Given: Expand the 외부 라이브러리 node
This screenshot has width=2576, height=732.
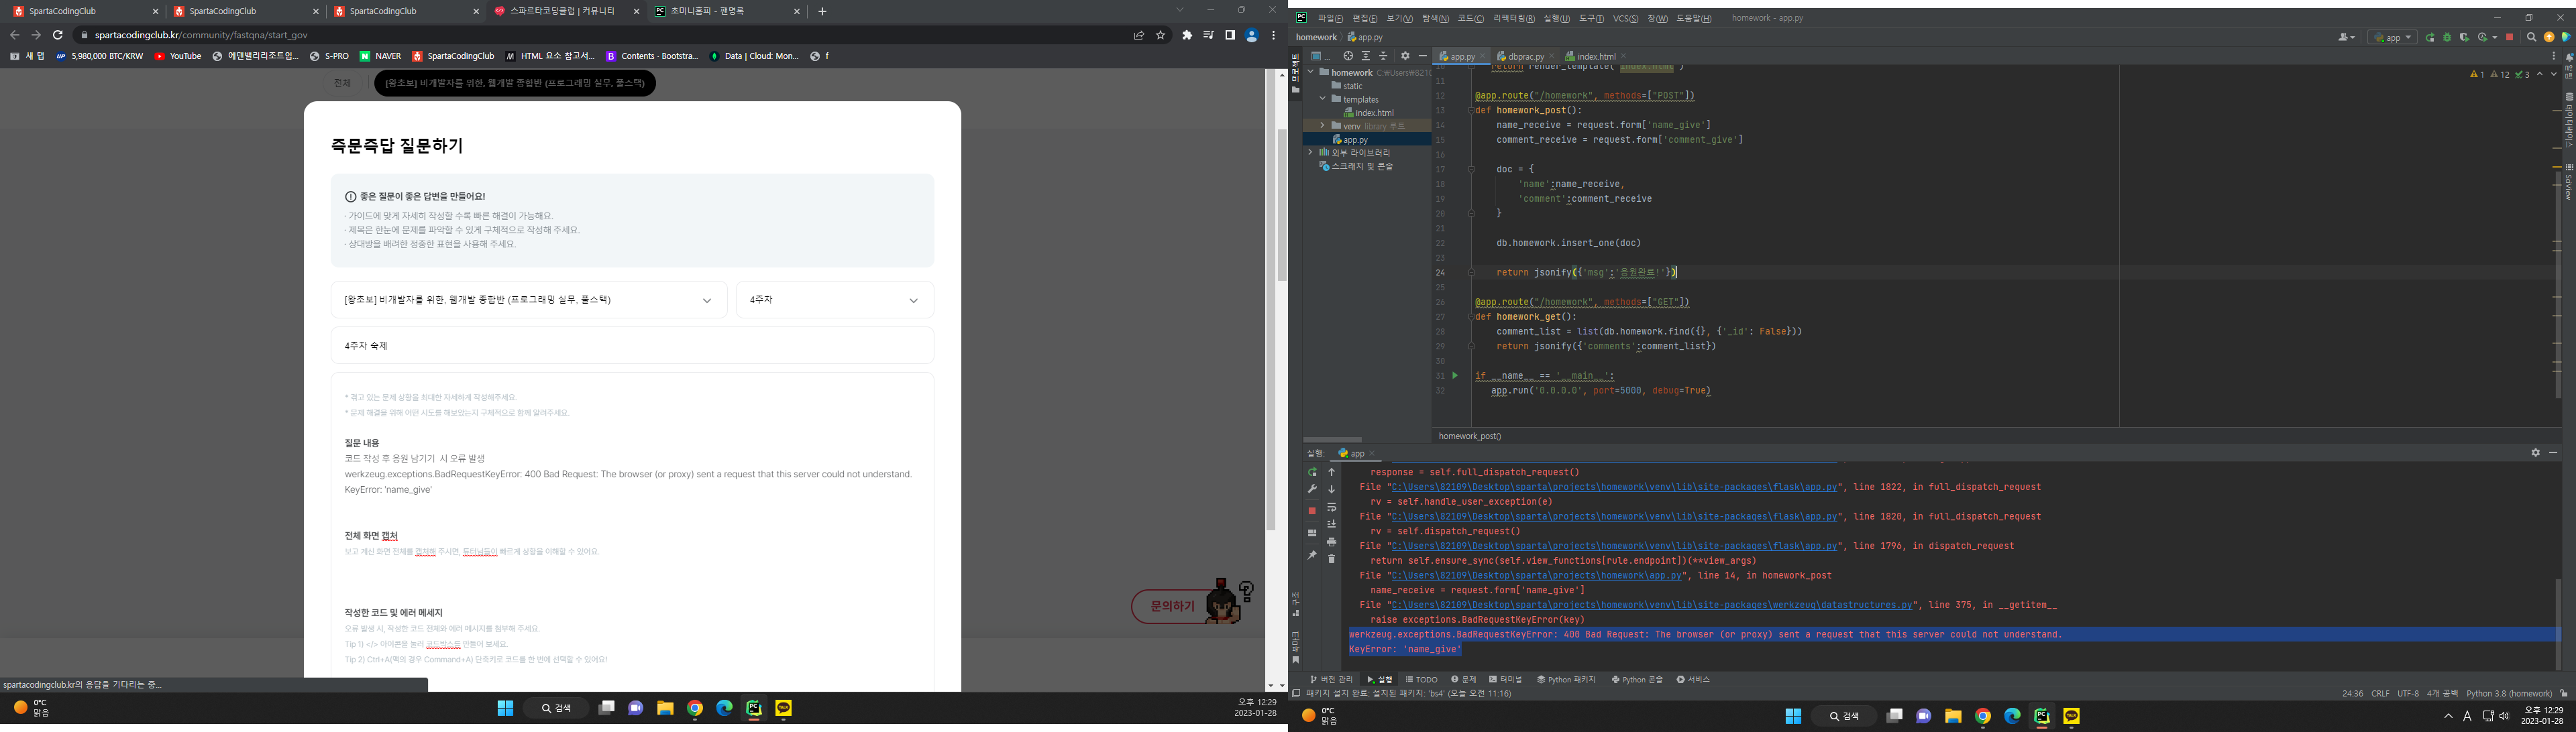Looking at the screenshot, I should [1310, 153].
